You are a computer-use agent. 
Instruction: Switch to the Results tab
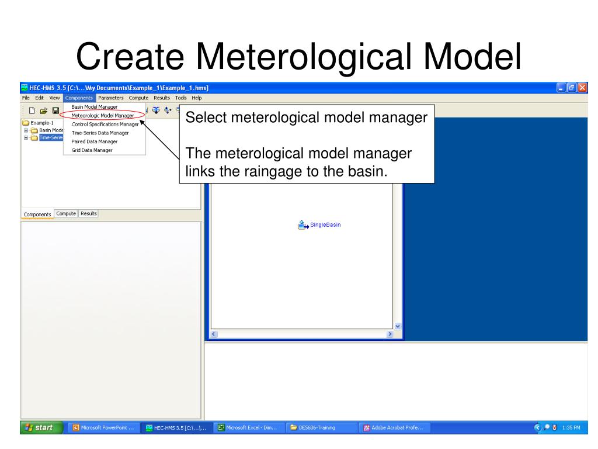(x=89, y=214)
